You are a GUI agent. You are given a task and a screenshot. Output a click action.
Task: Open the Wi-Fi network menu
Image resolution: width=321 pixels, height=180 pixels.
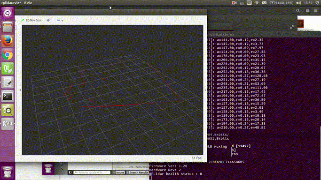coord(257,3)
